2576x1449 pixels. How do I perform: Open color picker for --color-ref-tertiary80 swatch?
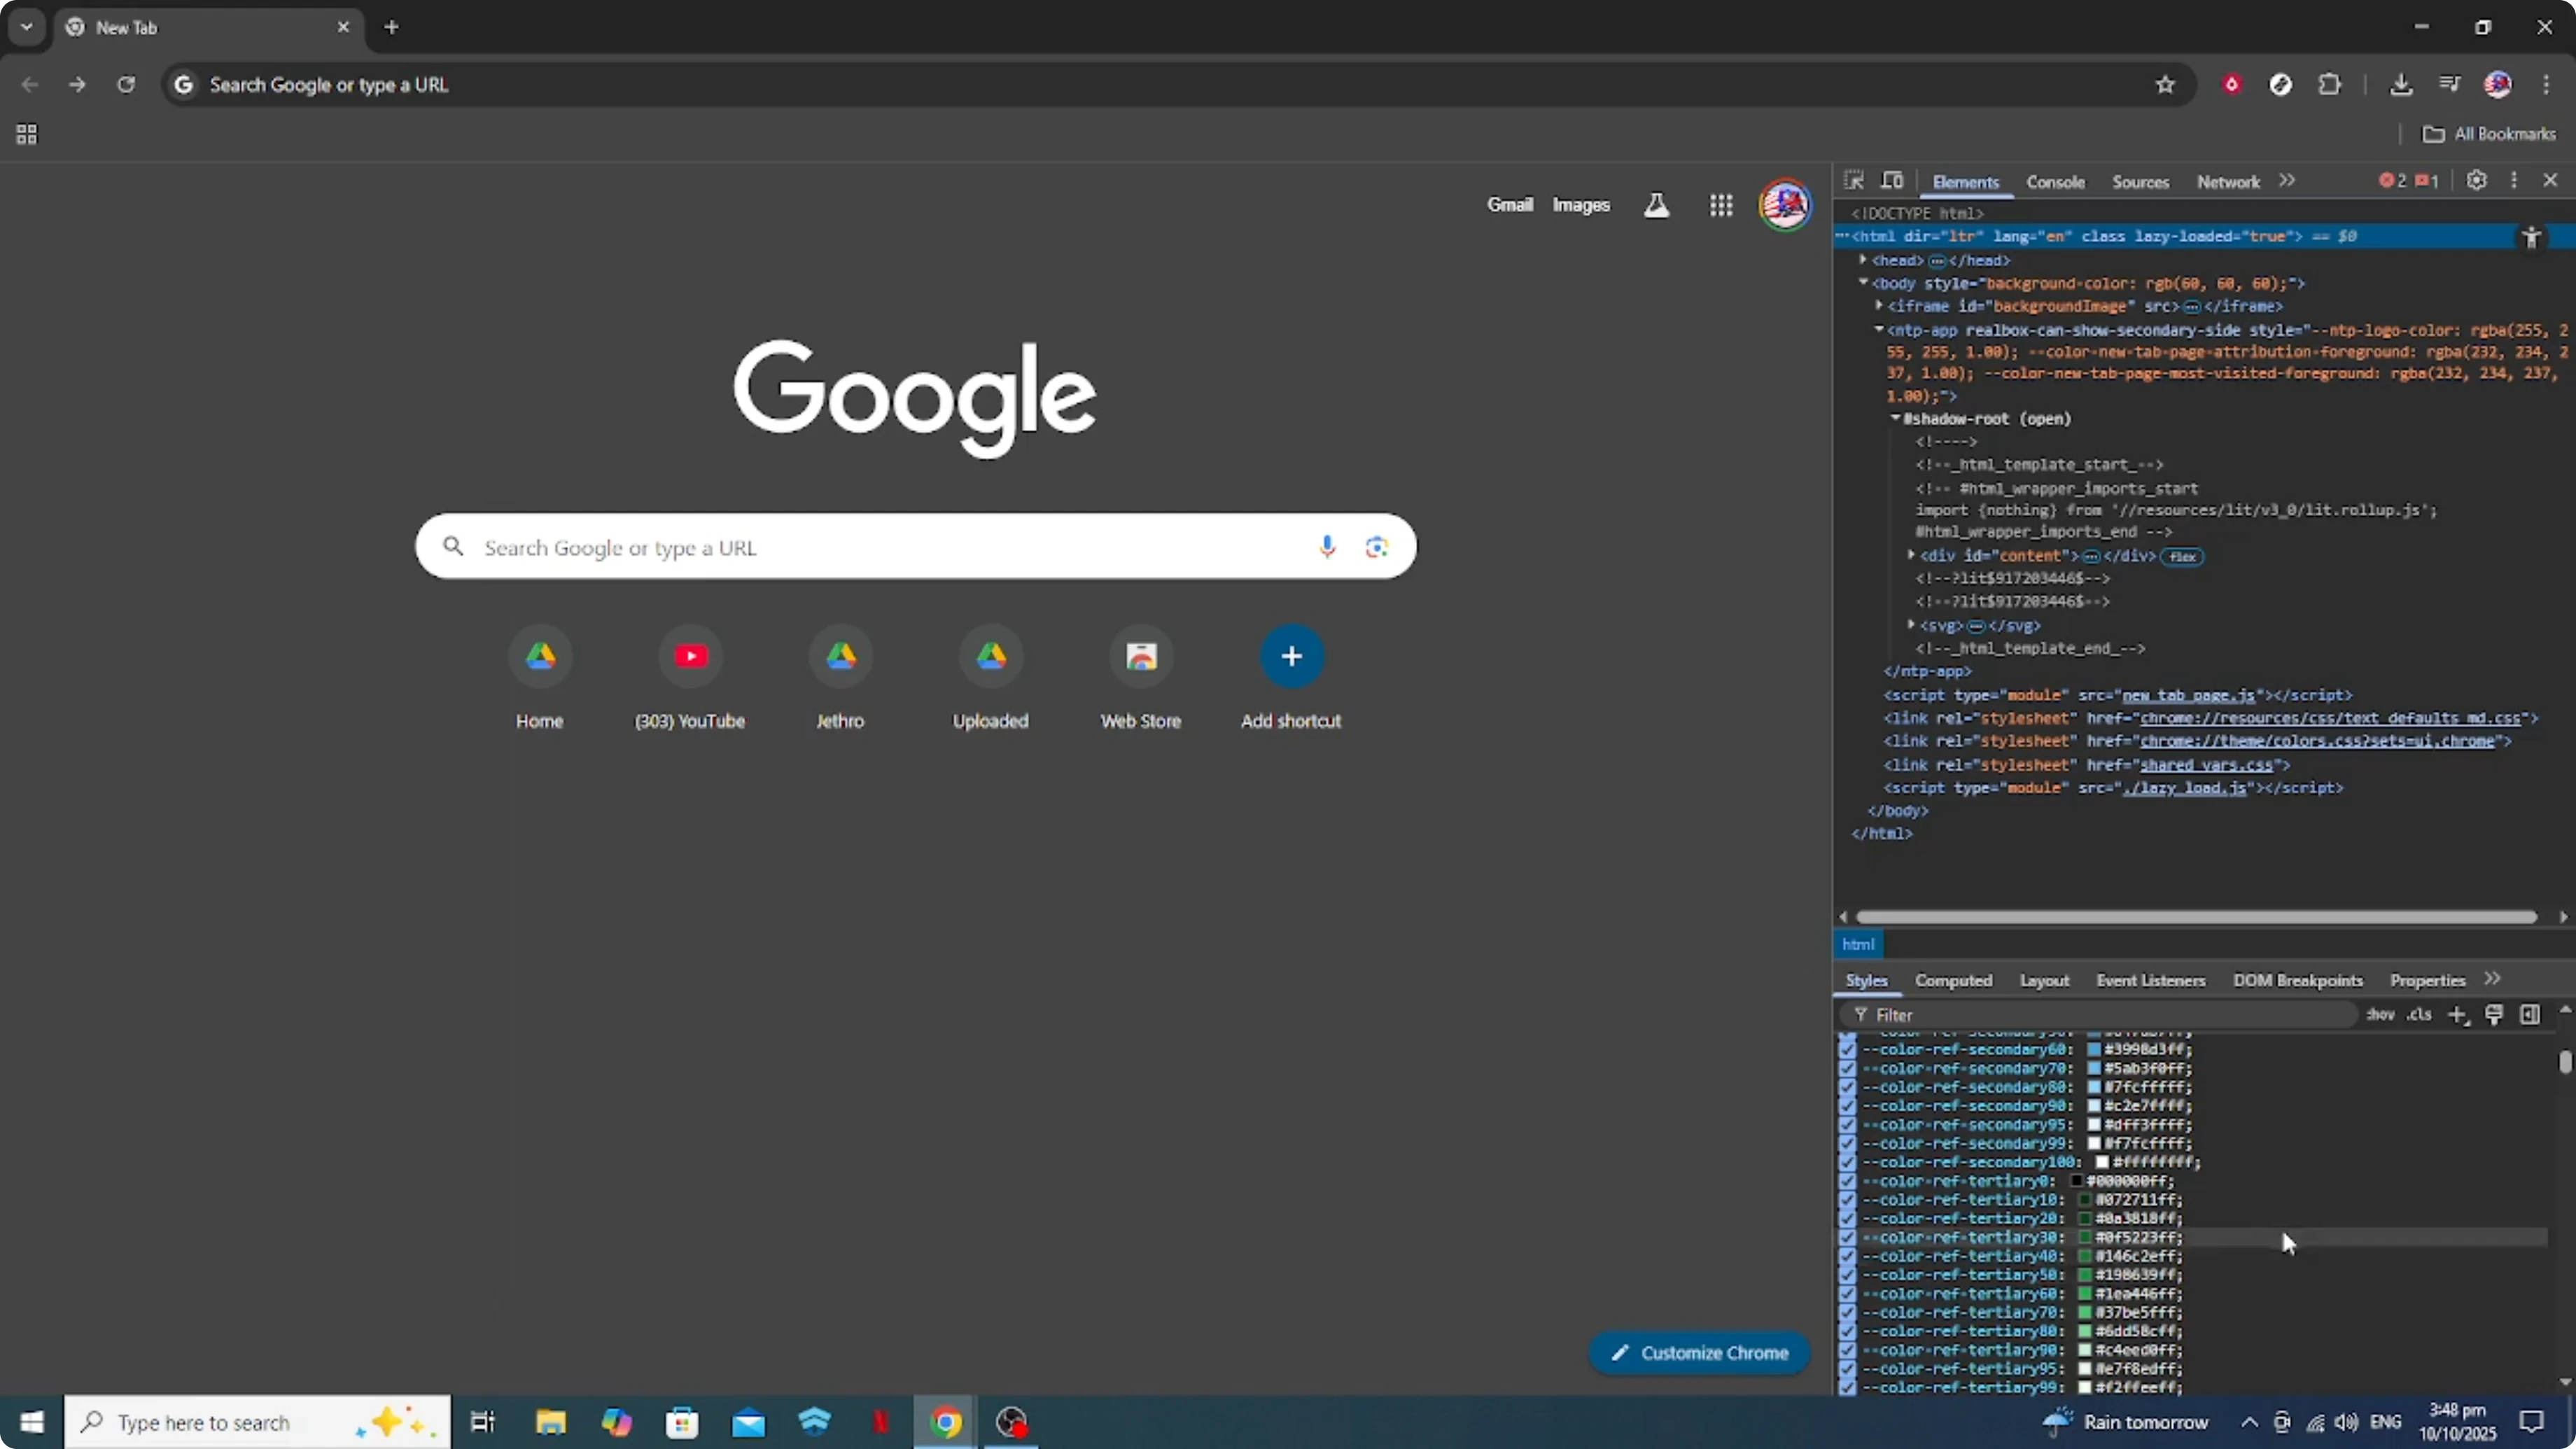tap(2085, 1332)
